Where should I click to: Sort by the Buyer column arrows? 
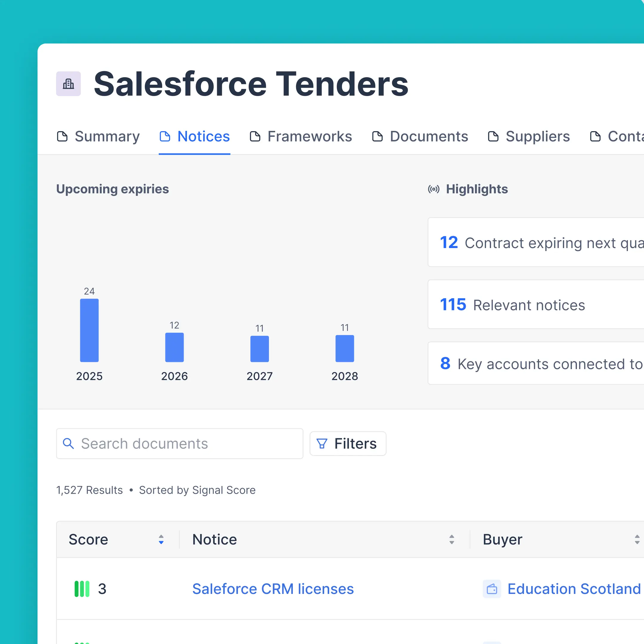click(x=637, y=539)
